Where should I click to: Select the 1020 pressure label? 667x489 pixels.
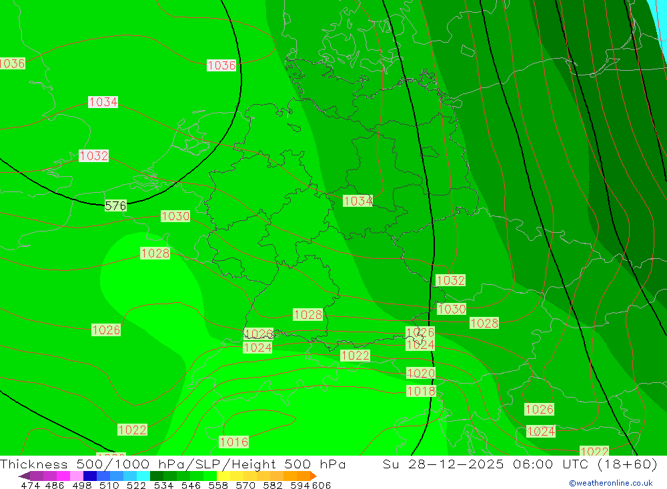click(421, 373)
